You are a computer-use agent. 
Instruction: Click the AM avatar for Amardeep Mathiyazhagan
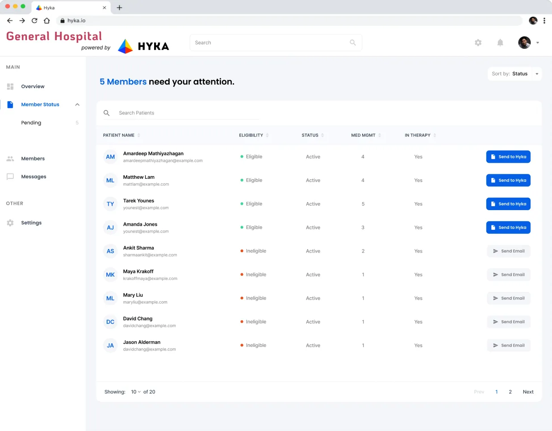[x=110, y=157]
